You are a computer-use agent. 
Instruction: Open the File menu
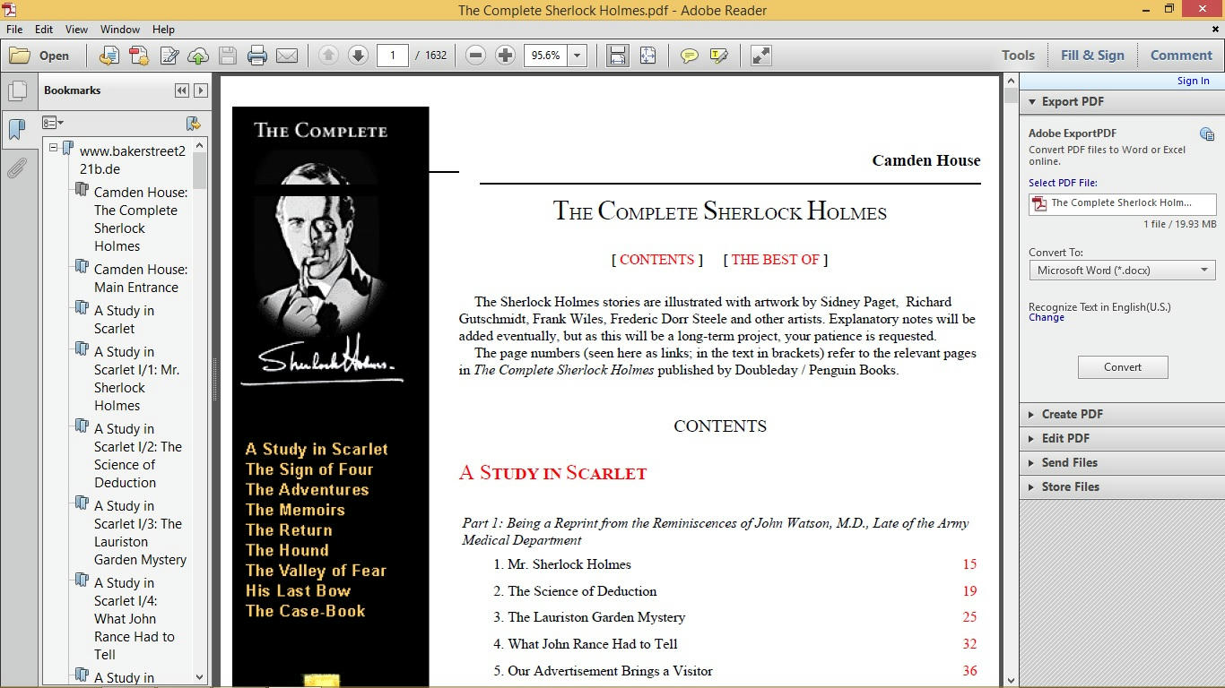14,30
